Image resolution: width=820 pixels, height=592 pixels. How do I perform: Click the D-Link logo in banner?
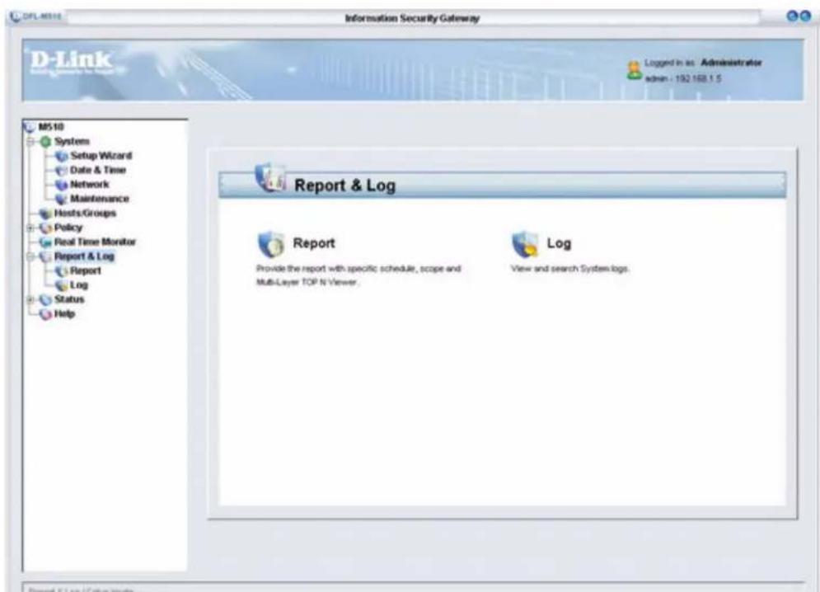[x=71, y=61]
